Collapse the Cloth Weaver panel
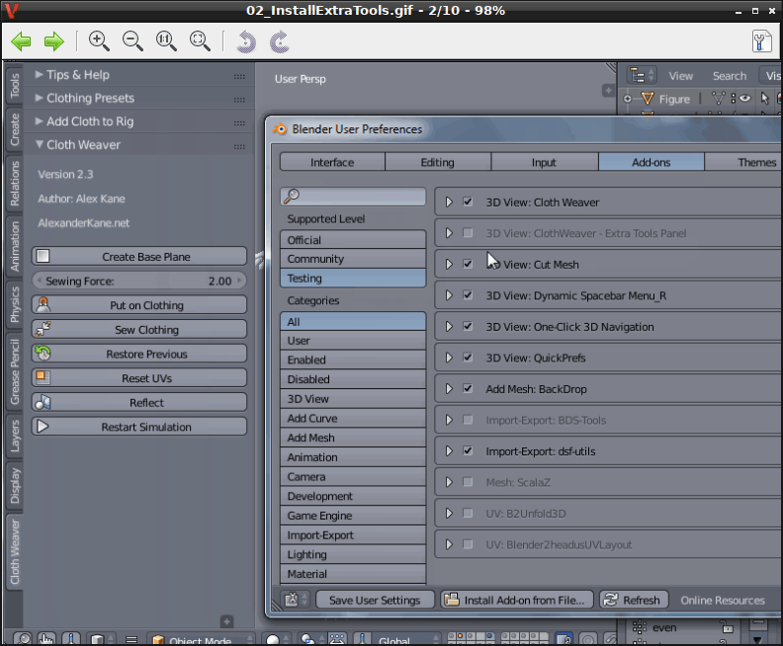The image size is (783, 646). click(x=39, y=144)
